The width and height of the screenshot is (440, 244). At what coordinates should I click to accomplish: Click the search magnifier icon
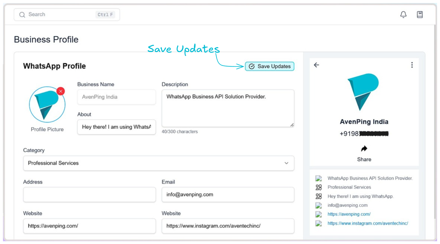(22, 15)
